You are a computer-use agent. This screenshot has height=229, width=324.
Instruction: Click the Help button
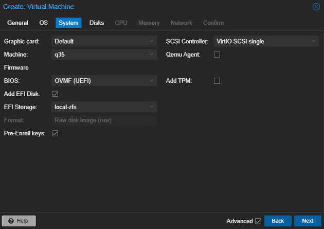[19, 221]
